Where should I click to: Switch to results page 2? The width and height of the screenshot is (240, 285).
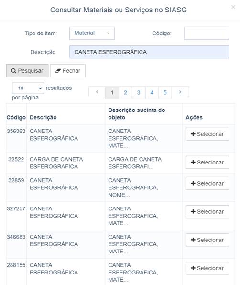pos(125,92)
